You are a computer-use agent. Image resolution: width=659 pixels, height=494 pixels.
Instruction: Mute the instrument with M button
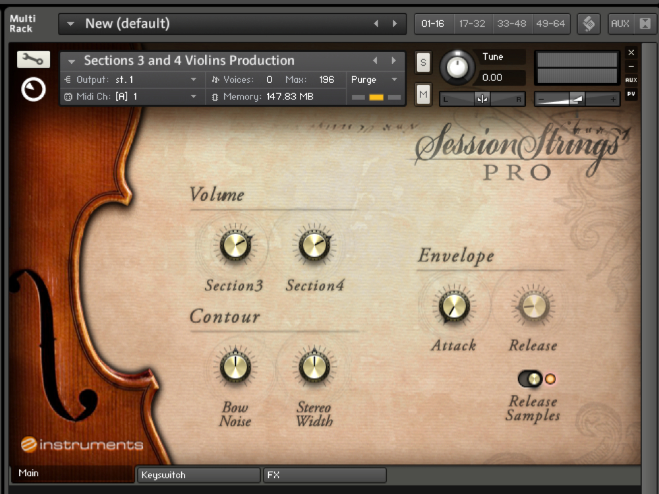(423, 94)
